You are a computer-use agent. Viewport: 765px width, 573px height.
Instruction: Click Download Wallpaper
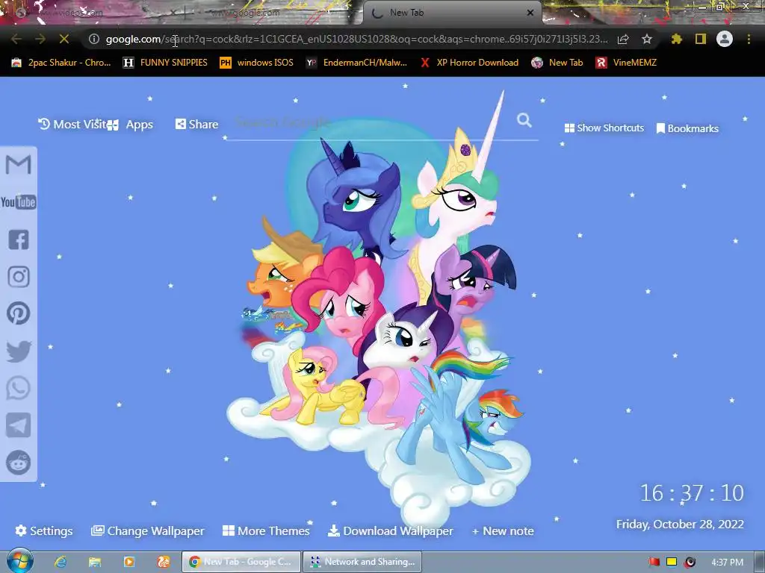click(x=390, y=530)
